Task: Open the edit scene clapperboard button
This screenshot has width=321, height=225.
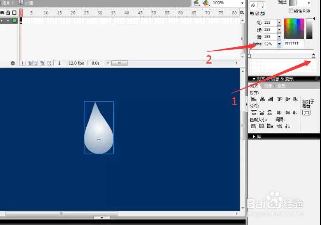Action: pos(196,3)
